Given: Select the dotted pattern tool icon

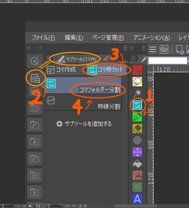Looking at the screenshot, I should click(x=137, y=140).
